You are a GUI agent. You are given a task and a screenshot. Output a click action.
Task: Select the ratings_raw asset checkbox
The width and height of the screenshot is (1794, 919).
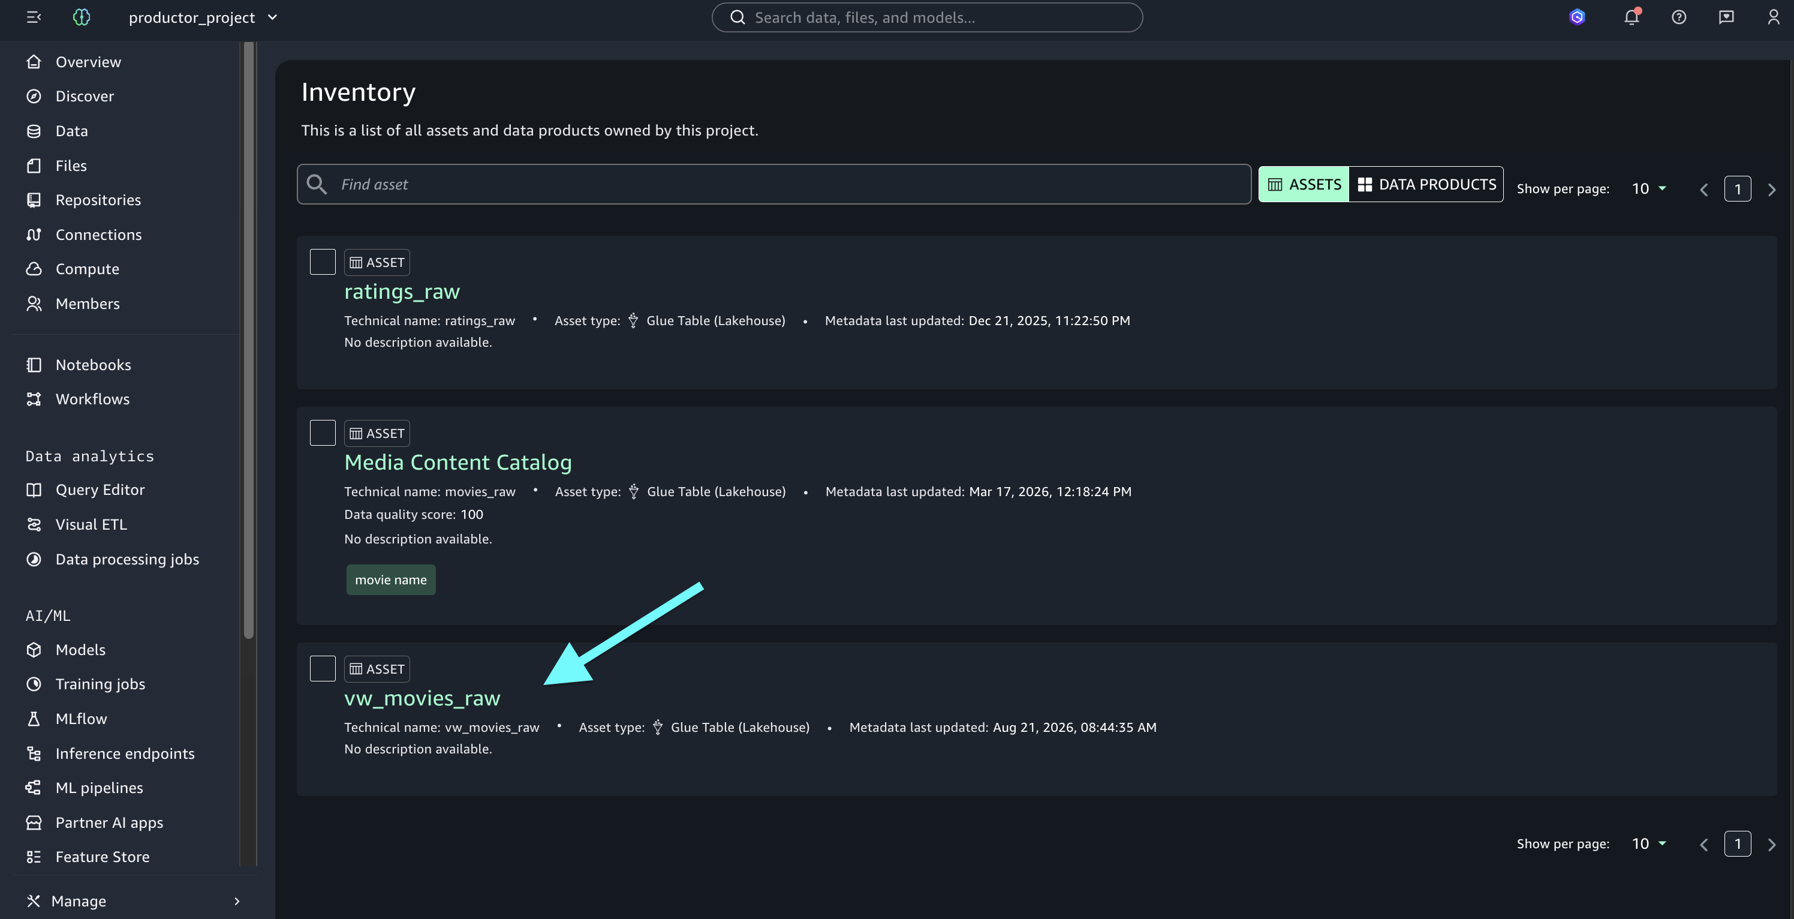323,262
